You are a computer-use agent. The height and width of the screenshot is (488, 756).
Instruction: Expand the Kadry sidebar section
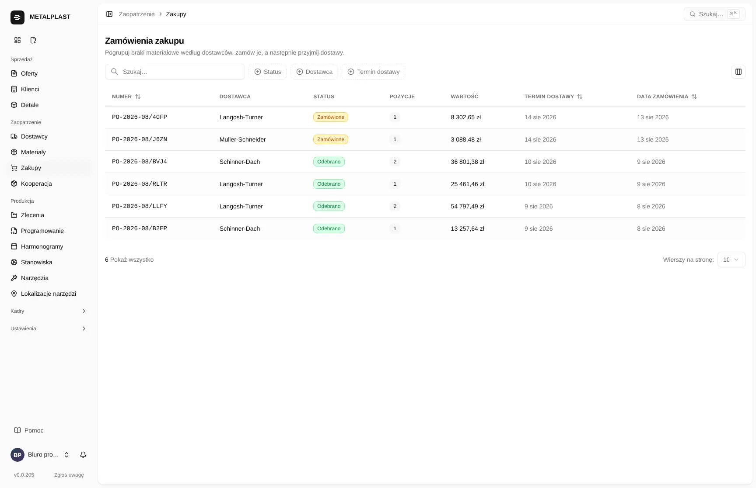pyautogui.click(x=49, y=311)
